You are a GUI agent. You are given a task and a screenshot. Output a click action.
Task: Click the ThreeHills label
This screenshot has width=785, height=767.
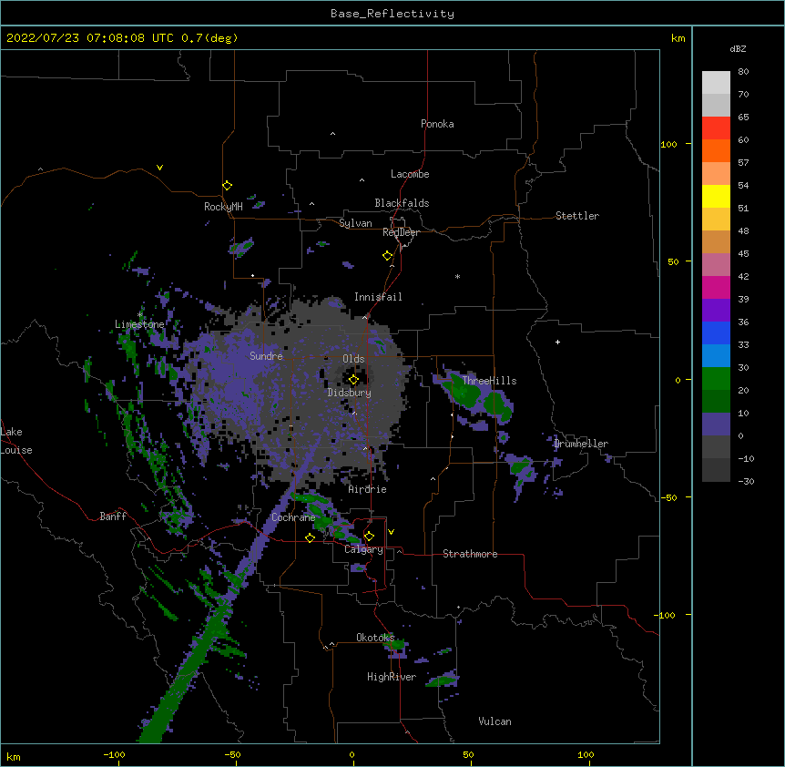(x=489, y=381)
